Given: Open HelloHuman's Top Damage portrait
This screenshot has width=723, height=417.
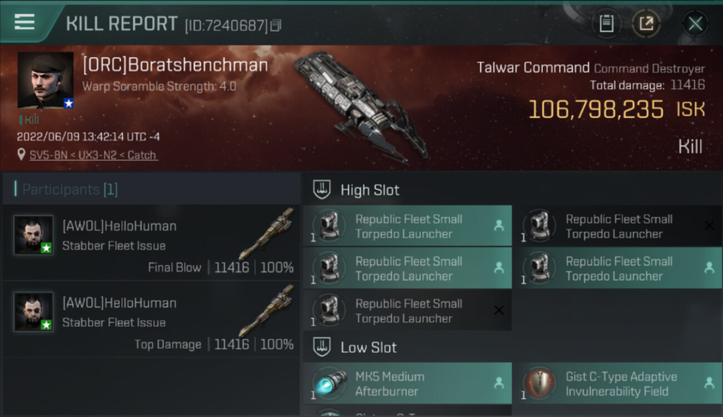Looking at the screenshot, I should 33,312.
